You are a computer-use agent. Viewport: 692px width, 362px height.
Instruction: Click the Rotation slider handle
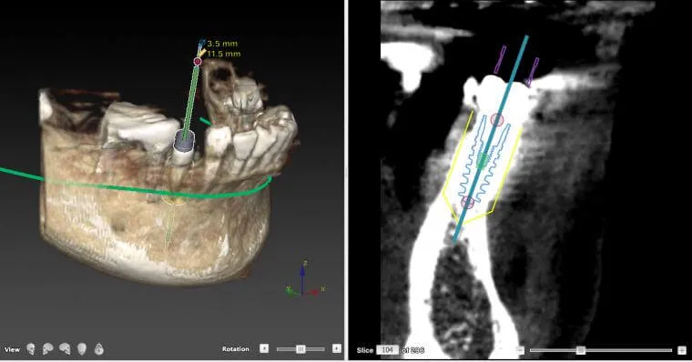point(300,348)
